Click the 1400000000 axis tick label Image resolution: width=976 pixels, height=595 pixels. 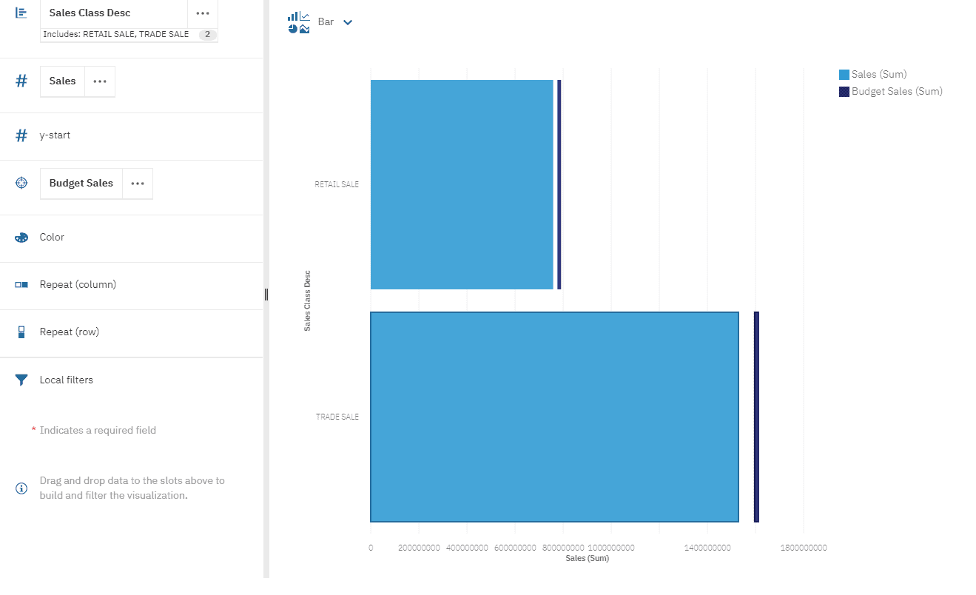click(x=707, y=548)
